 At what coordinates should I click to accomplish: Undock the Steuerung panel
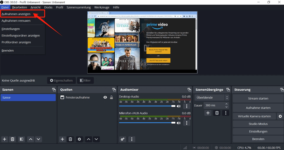click(x=282, y=90)
